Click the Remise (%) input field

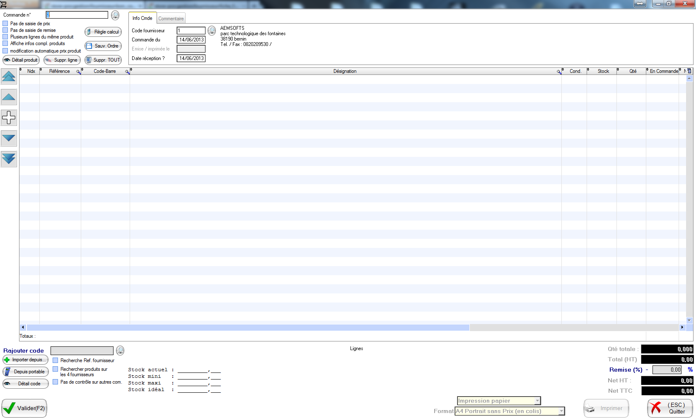[x=667, y=370]
